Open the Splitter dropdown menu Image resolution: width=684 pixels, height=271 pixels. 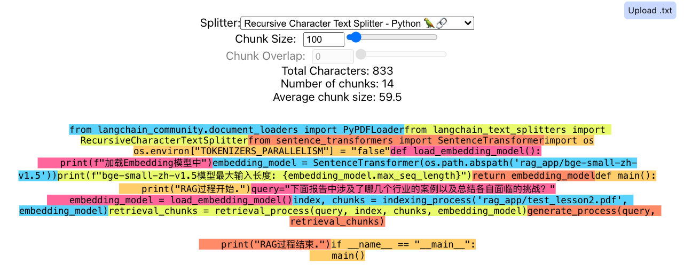click(x=357, y=23)
